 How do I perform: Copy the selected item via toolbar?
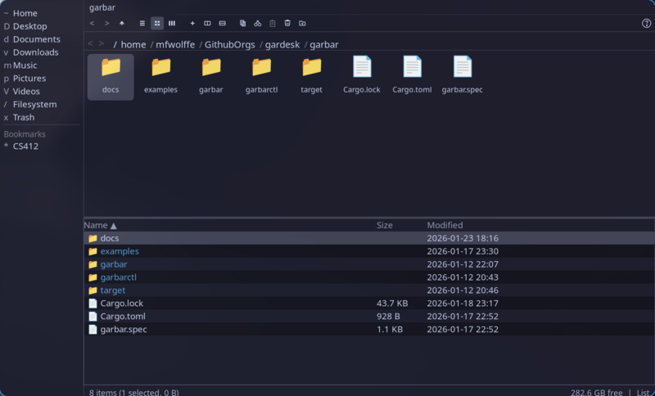[x=242, y=24]
